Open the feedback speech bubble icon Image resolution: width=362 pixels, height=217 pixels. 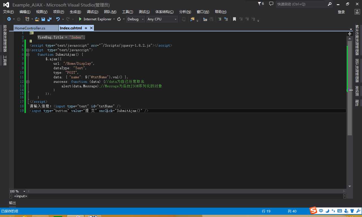pyautogui.click(x=271, y=4)
